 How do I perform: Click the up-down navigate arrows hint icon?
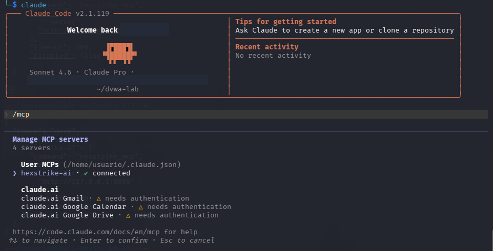click(13, 240)
